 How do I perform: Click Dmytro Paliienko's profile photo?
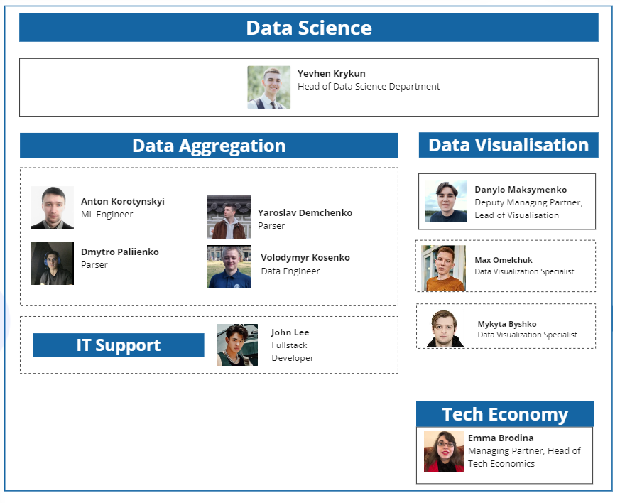point(52,264)
